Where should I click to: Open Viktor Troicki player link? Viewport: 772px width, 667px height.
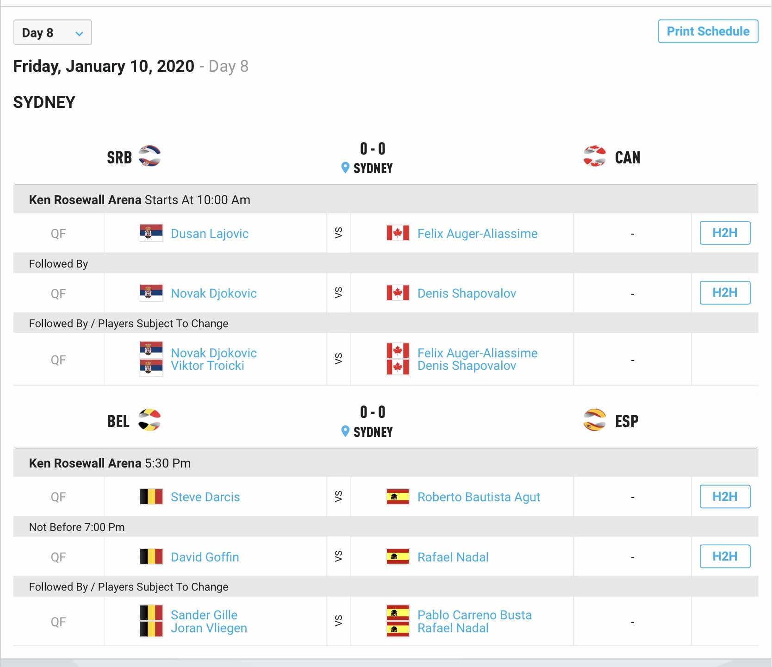207,366
